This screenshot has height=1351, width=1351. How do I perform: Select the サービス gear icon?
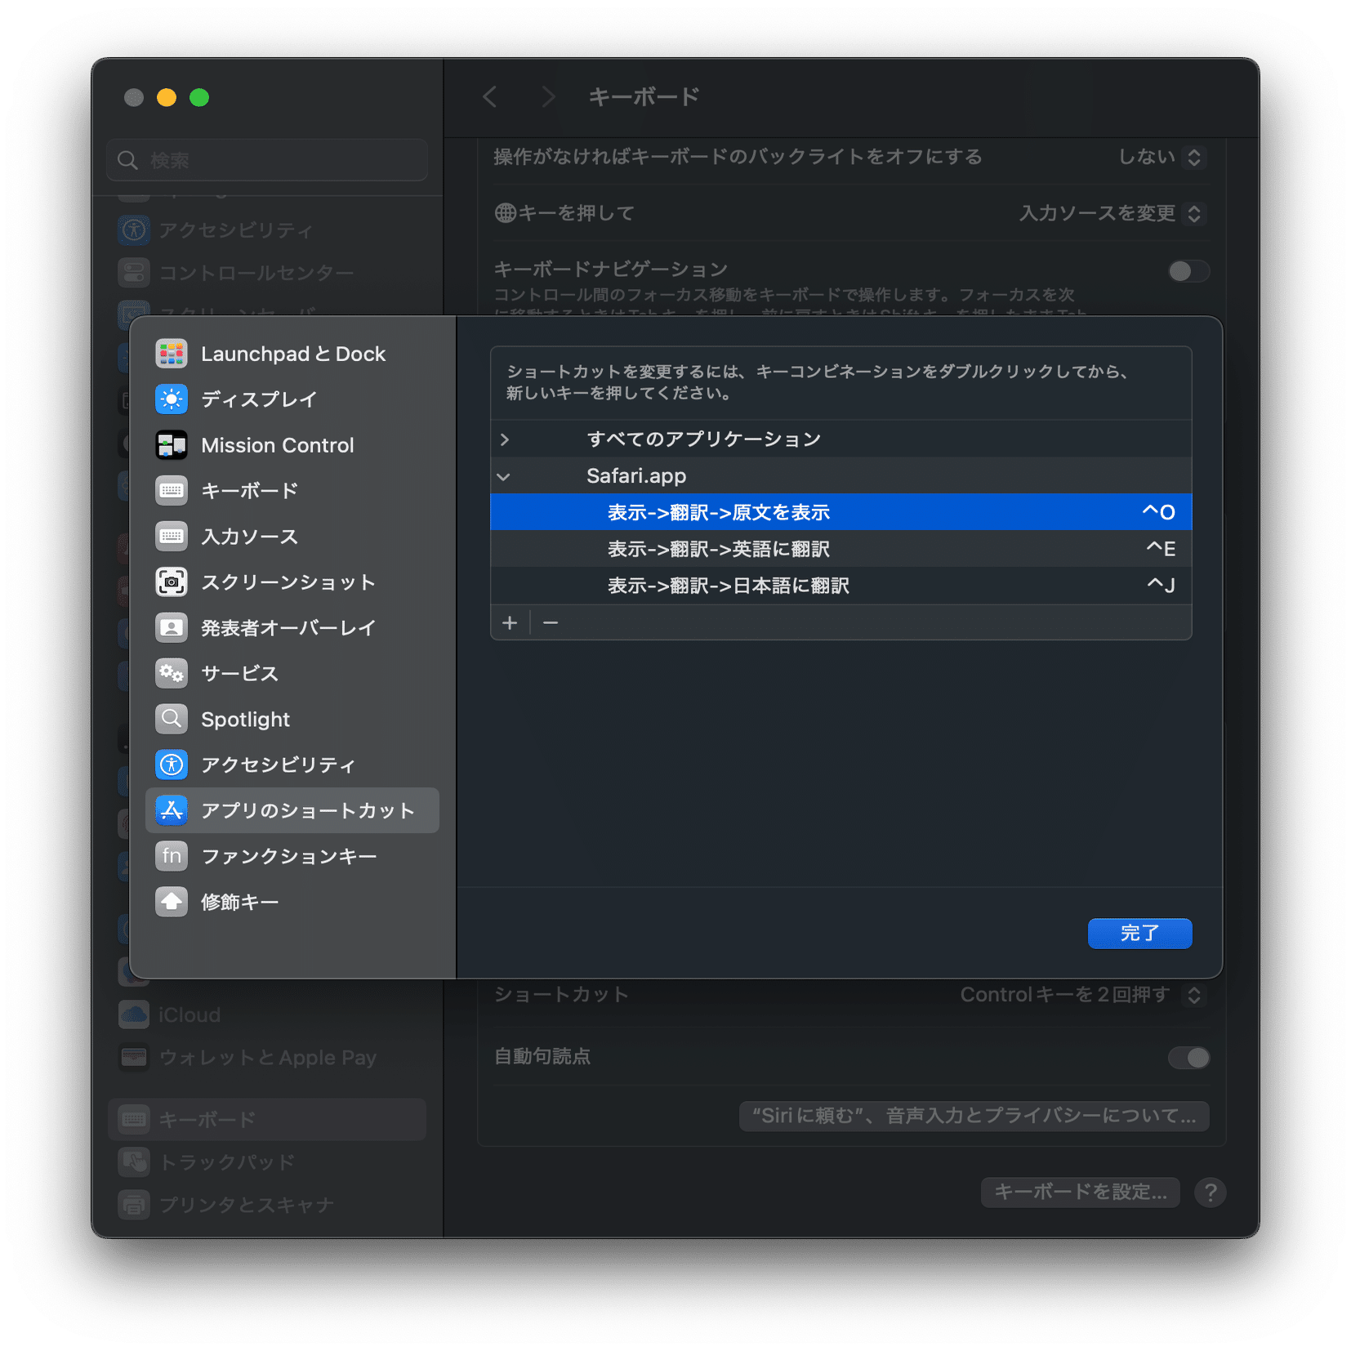[x=172, y=673]
